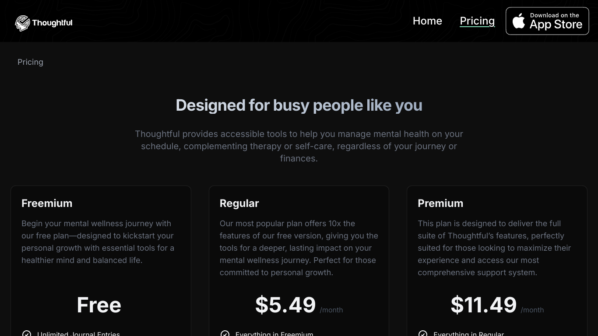
Task: Open the Home navigation link
Action: pos(427,21)
